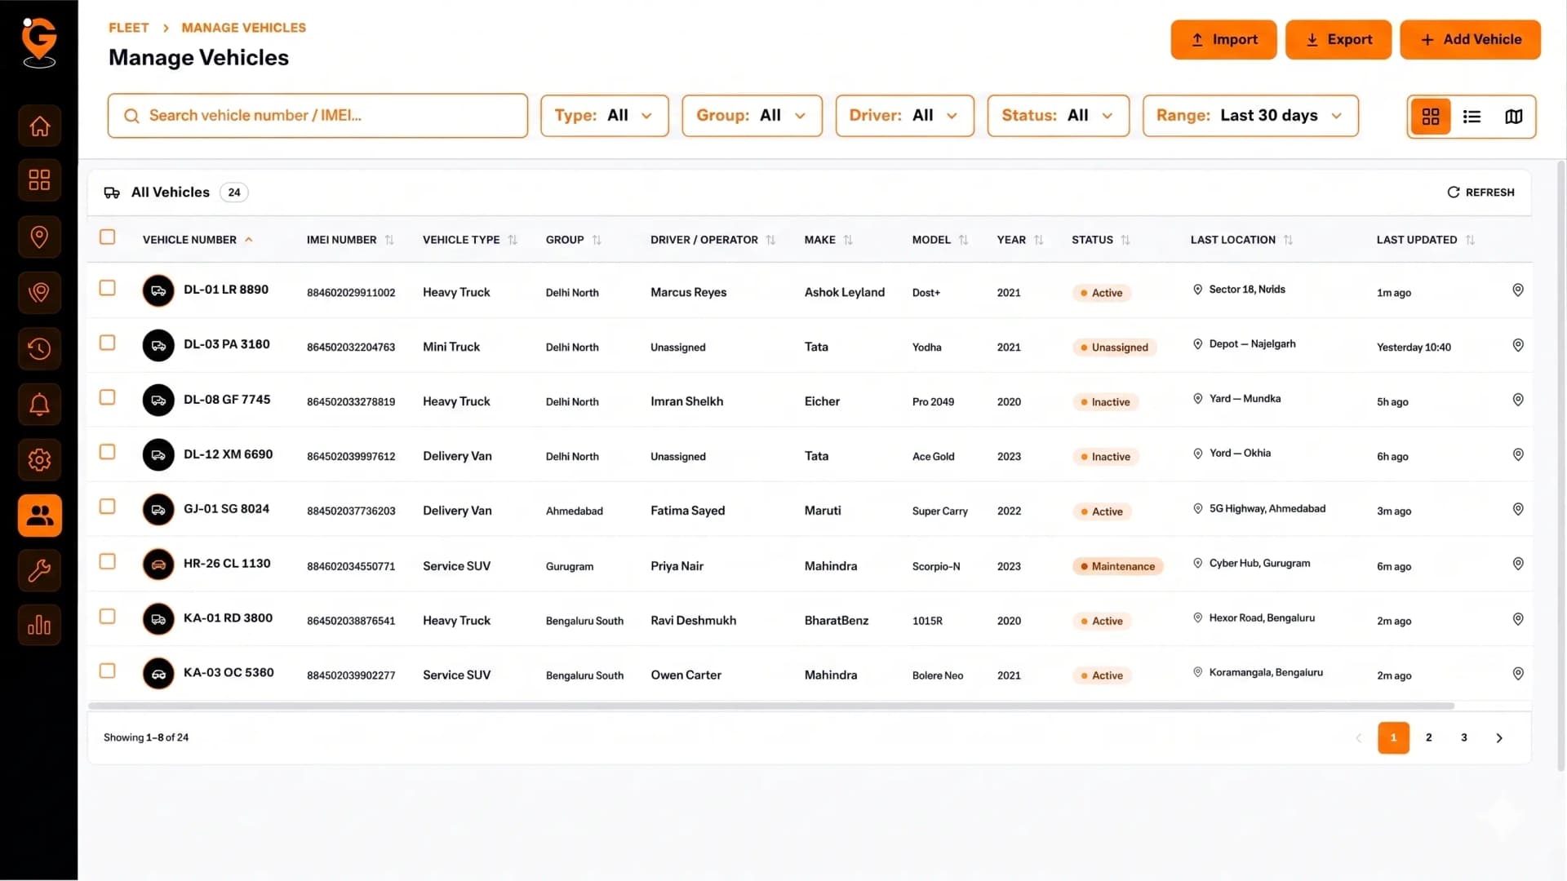Check the box for DL-08 GF 7745
Image resolution: width=1567 pixels, height=881 pixels.
coord(107,397)
